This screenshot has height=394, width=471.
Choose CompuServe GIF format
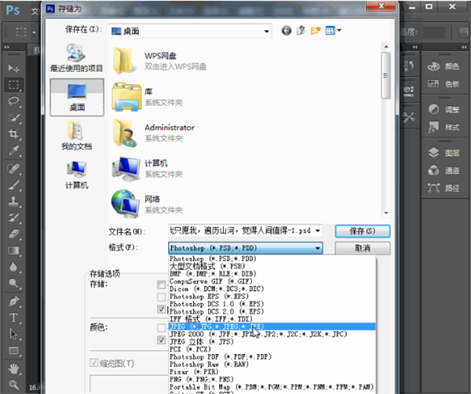[x=272, y=282]
